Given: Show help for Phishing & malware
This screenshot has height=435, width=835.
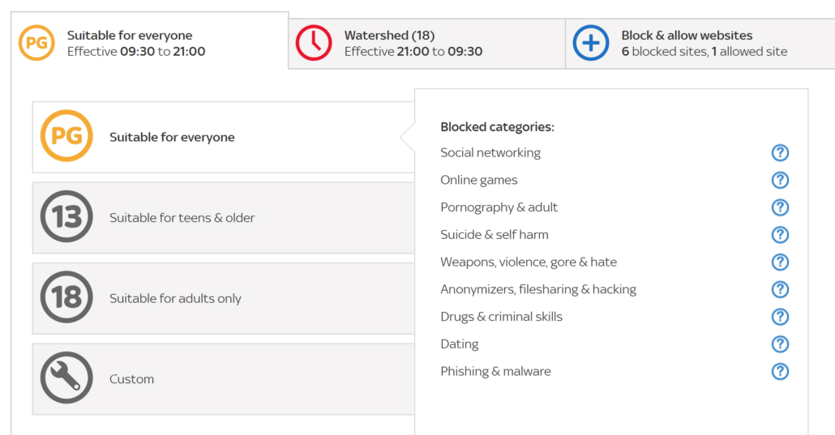Looking at the screenshot, I should 780,371.
